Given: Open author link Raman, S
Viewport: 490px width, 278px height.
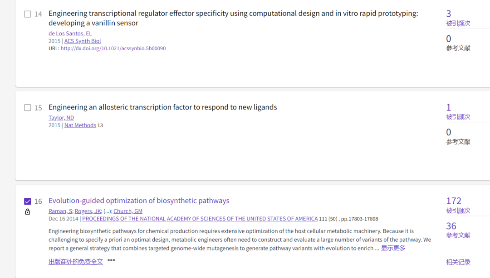Looking at the screenshot, I should 60,211.
